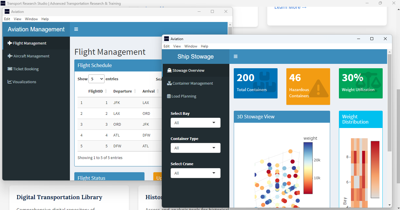Click the weight color scale bar
400x210 pixels.
coord(308,168)
